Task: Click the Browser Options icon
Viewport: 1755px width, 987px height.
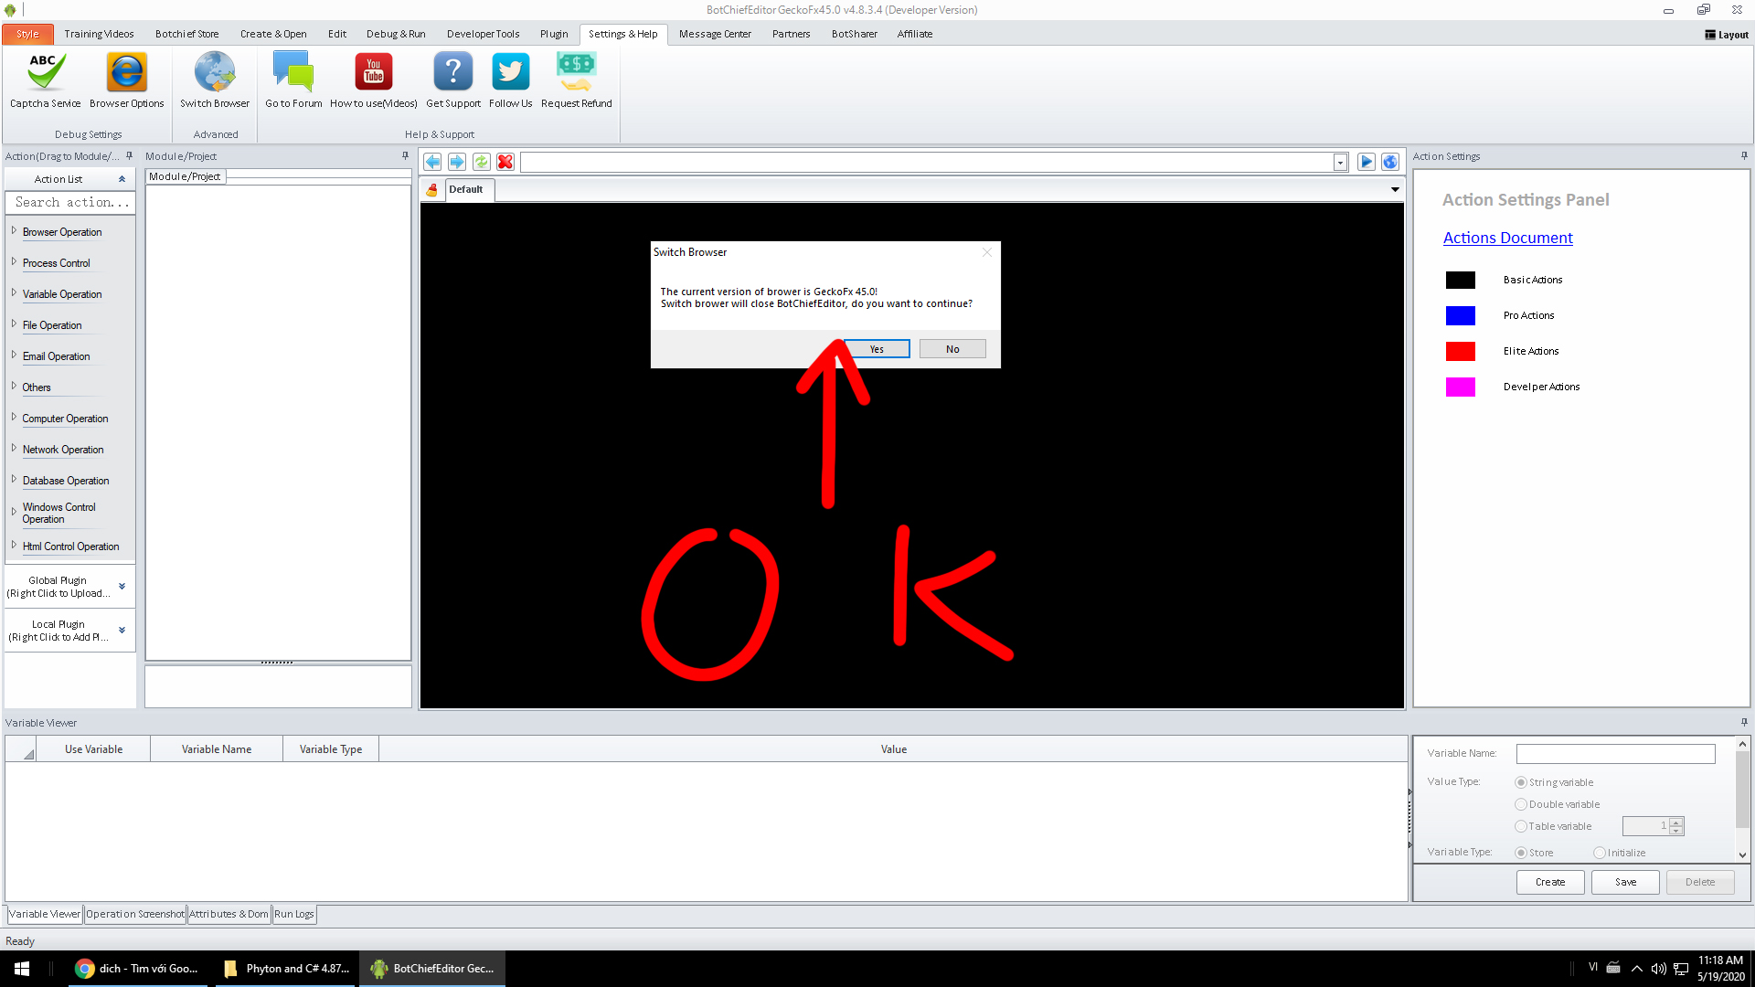Action: (x=126, y=73)
